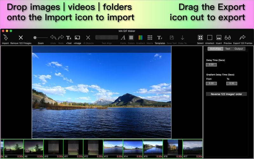Click the red close window button
Viewport: 254px width, 159px height.
point(3,31)
